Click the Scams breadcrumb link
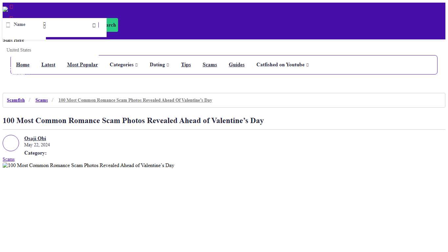 click(x=42, y=100)
